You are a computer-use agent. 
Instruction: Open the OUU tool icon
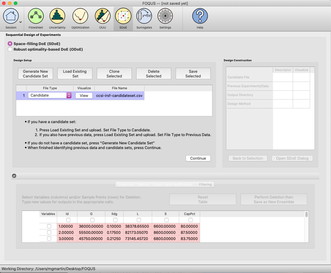103,16
